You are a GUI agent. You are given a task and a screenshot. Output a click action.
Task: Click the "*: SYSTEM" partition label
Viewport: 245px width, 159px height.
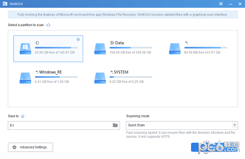pos(119,72)
